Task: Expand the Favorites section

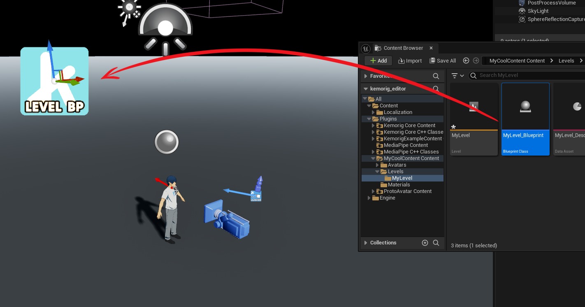Action: [x=366, y=76]
